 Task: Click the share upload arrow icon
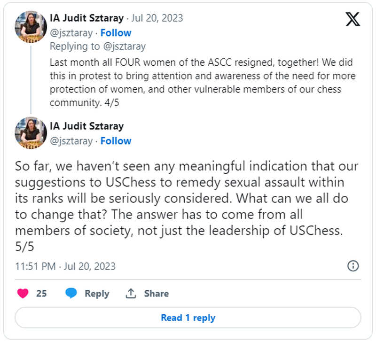tap(131, 294)
